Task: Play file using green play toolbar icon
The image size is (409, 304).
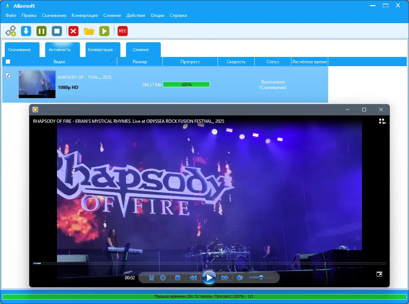Action: pos(104,31)
